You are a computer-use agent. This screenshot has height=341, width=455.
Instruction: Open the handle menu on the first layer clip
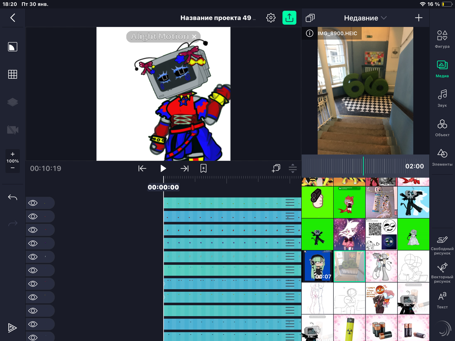pyautogui.click(x=290, y=203)
